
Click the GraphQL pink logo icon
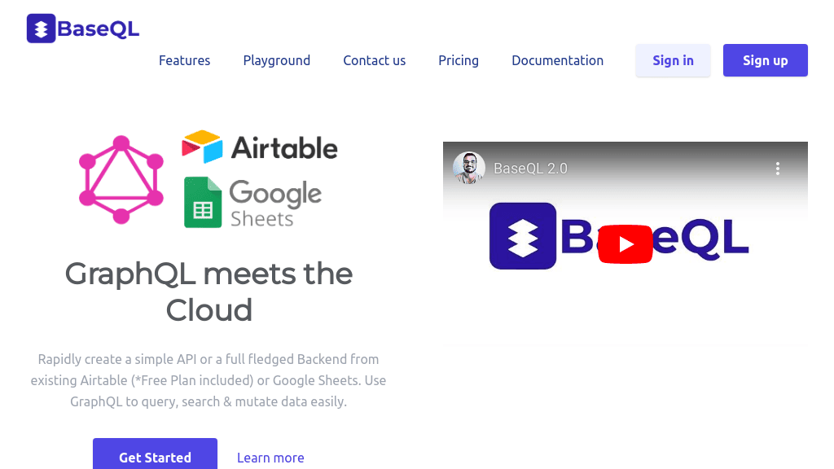click(x=121, y=179)
